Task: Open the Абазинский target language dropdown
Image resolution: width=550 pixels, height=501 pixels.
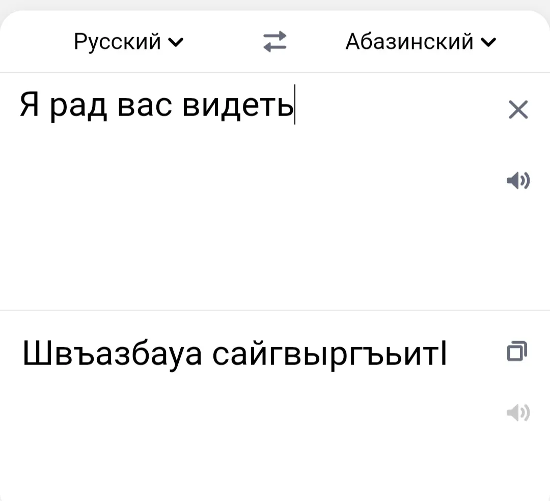Action: coord(420,41)
